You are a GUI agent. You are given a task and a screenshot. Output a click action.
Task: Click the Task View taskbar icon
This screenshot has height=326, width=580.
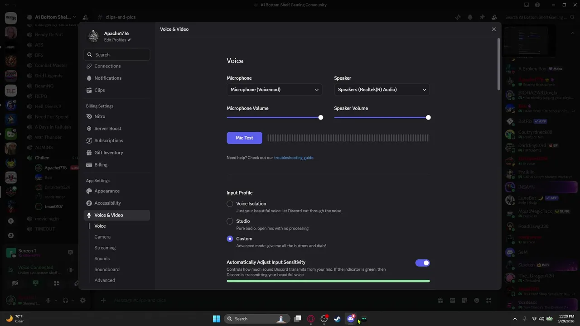coord(298,319)
